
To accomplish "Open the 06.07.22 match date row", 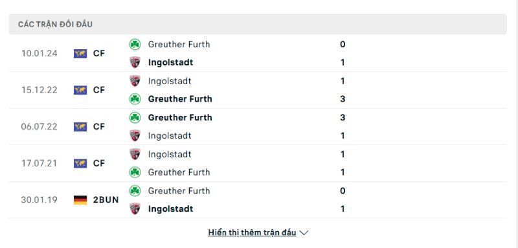I will 258,127.
